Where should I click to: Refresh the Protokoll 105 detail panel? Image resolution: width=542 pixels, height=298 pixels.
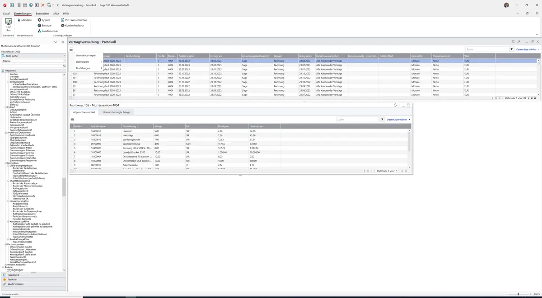395,105
